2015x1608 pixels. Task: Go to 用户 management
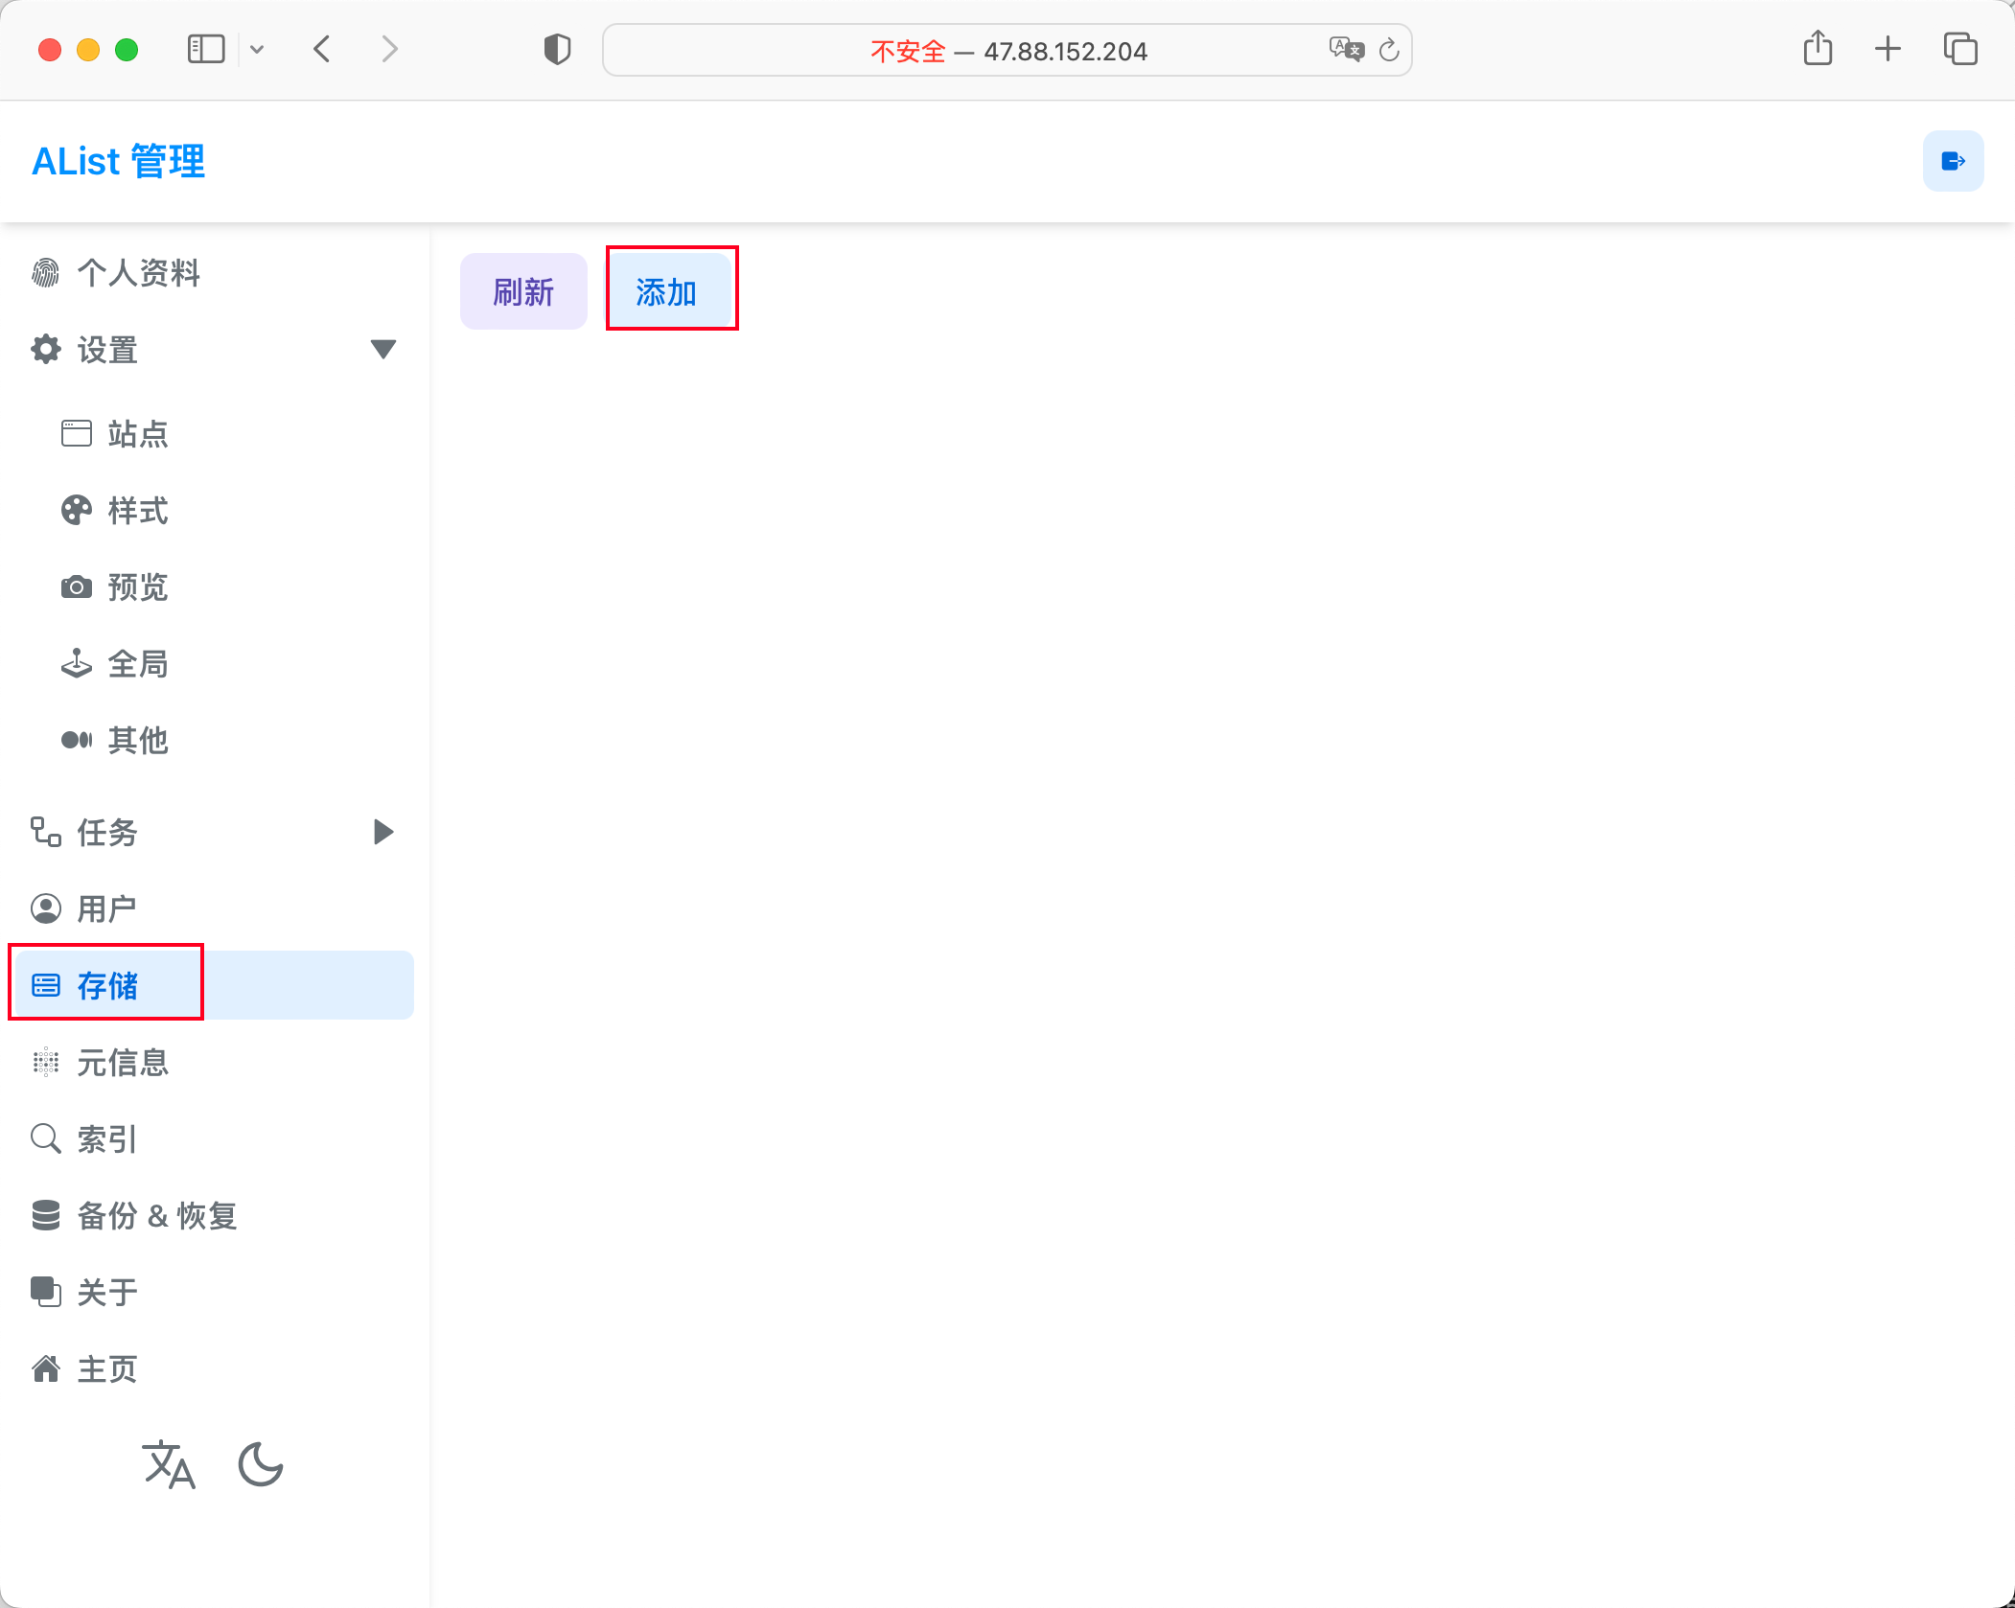pos(105,908)
